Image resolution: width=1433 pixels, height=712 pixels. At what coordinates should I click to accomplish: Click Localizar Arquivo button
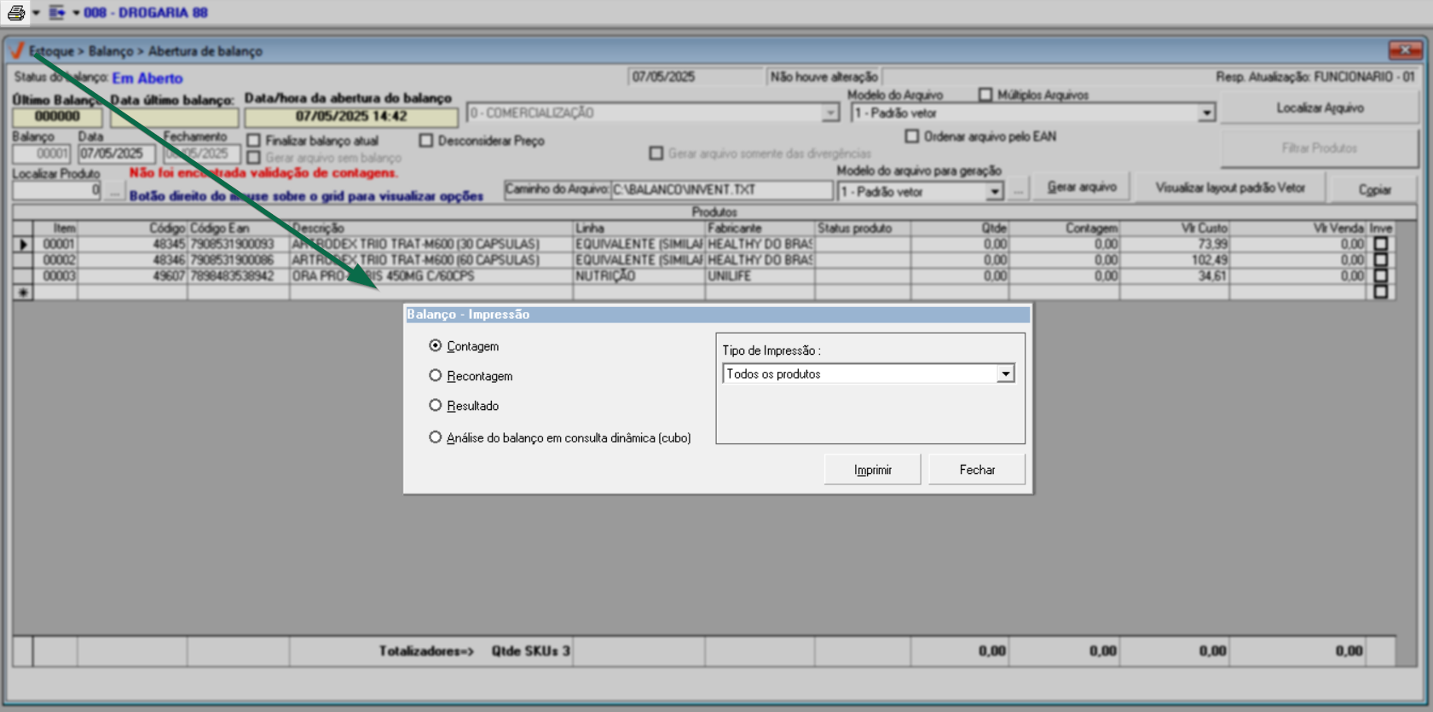click(x=1320, y=108)
